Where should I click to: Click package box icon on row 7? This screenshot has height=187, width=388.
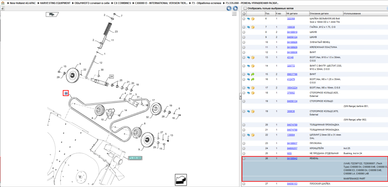[x=253, y=27]
